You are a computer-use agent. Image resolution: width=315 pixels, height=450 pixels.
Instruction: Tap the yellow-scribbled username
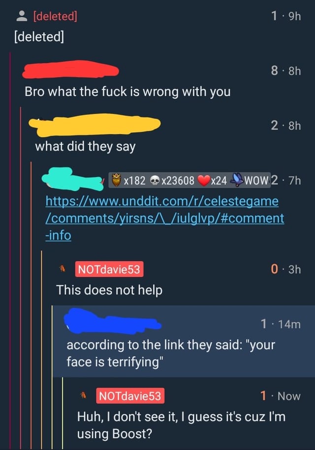94,125
